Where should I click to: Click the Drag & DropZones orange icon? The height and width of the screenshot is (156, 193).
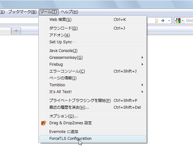click(43, 123)
